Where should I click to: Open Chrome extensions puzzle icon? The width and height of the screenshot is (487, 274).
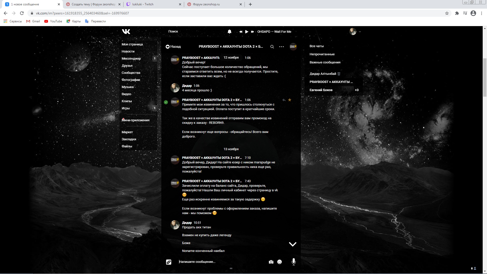457,13
